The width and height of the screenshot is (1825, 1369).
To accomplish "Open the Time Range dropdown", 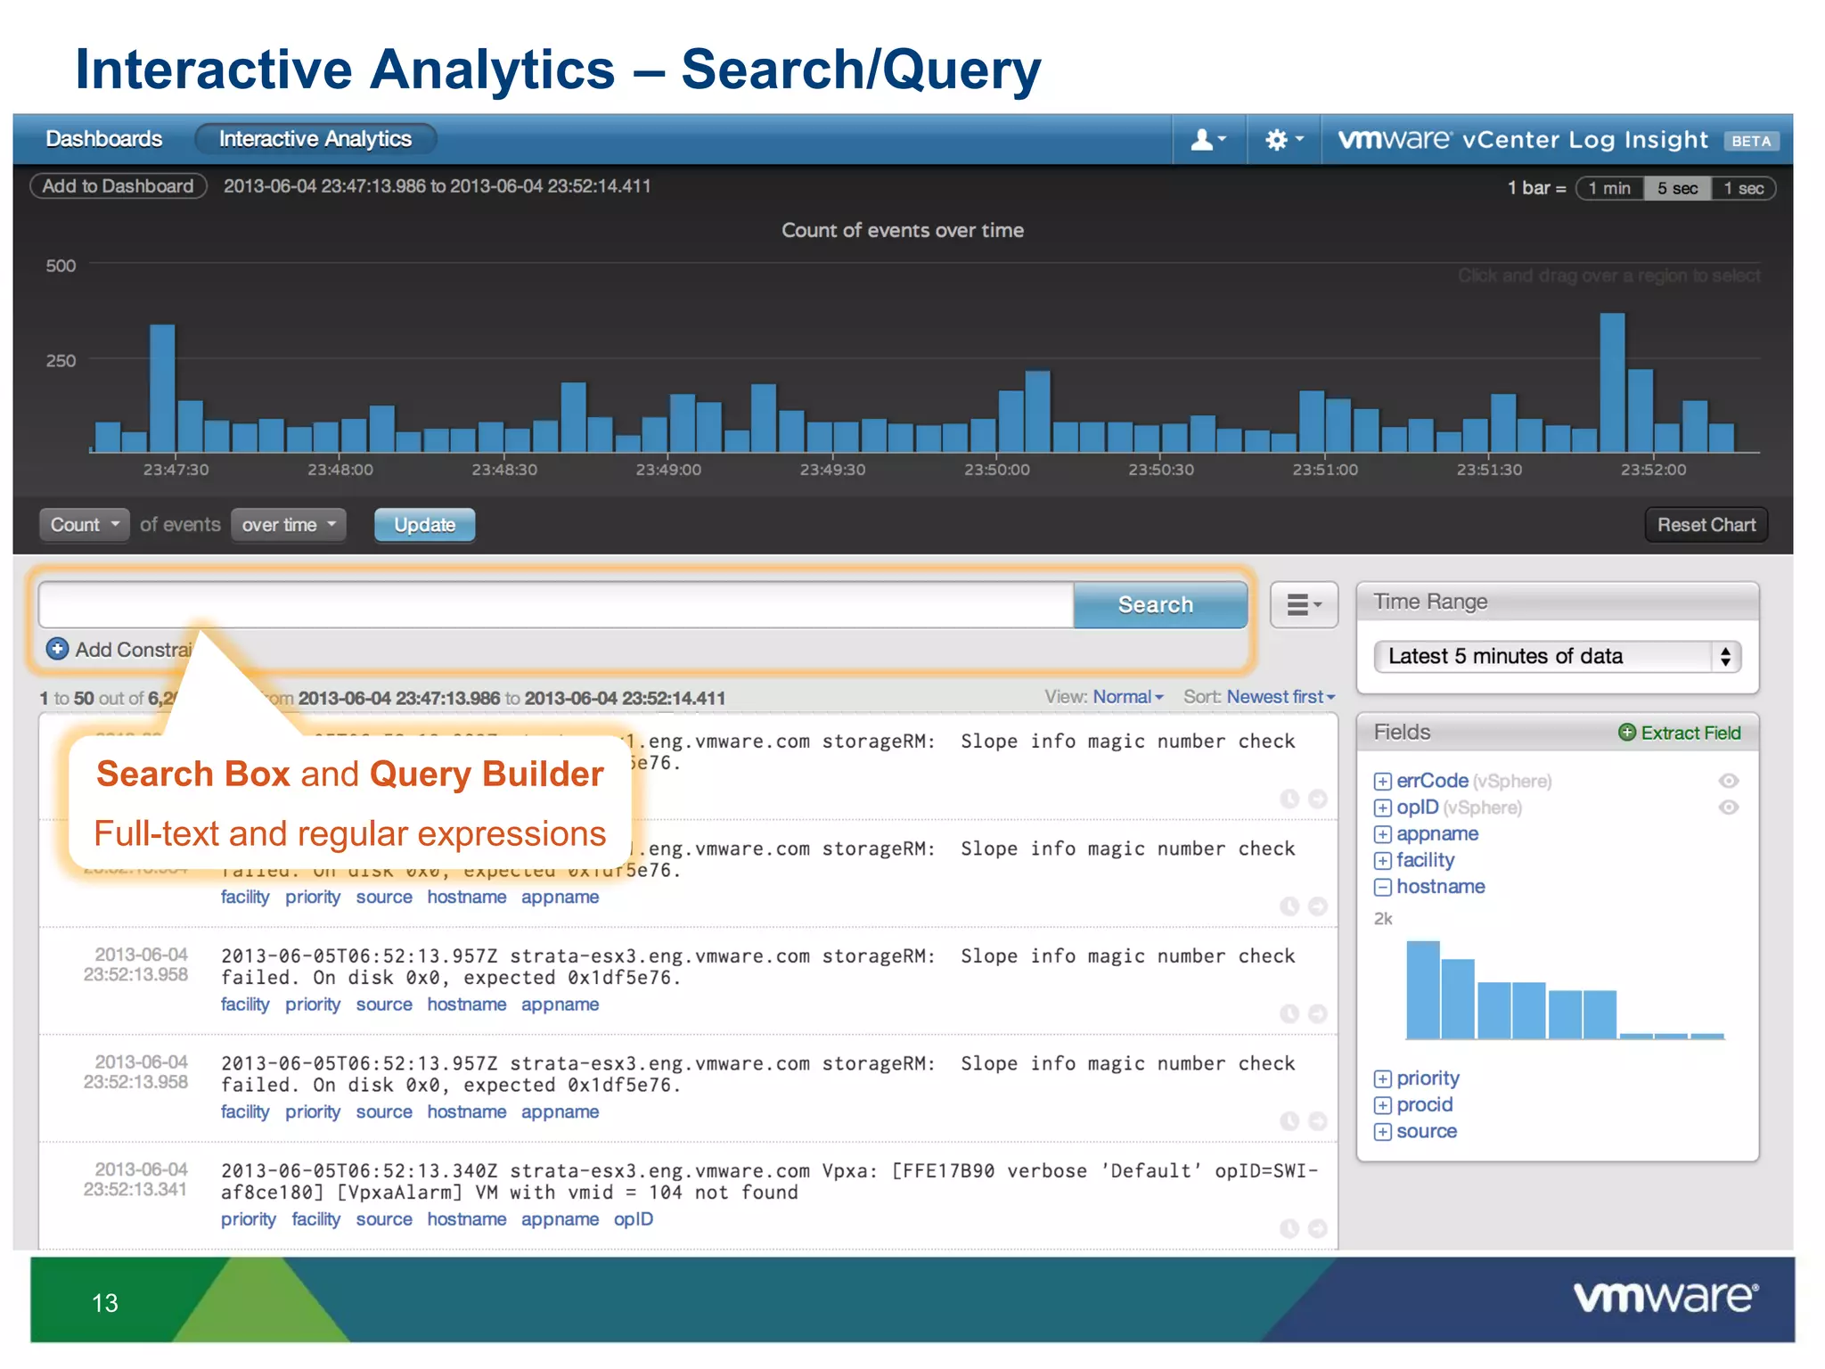I will coord(1557,657).
